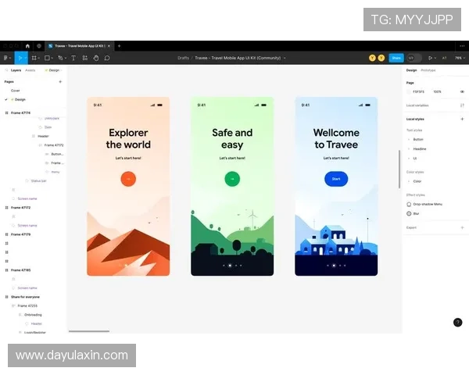Switch to the Prototype tab
The height and width of the screenshot is (375, 469).
coord(428,70)
